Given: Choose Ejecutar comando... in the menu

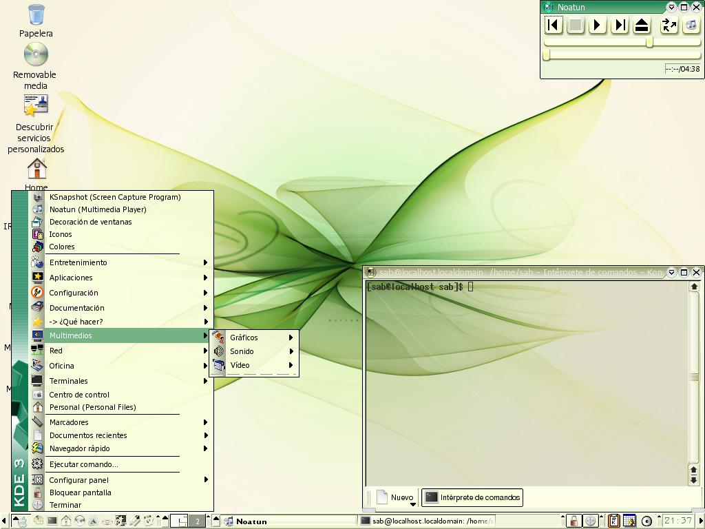Looking at the screenshot, I should [x=121, y=464].
